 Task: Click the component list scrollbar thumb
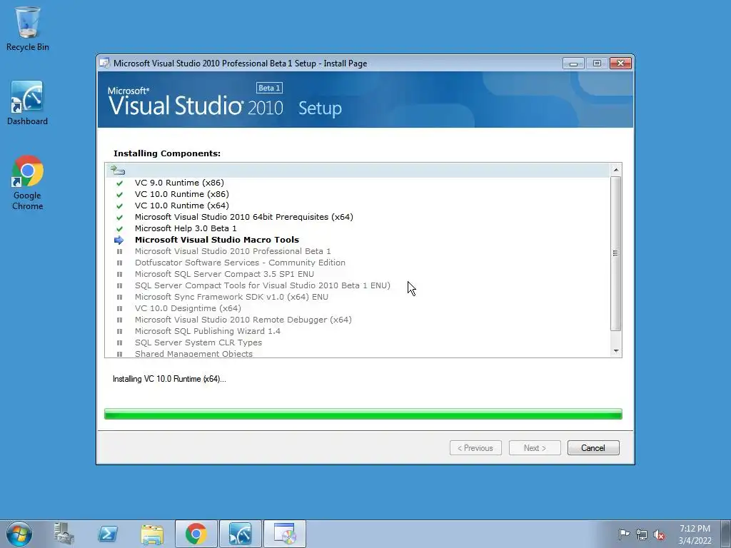(x=616, y=253)
